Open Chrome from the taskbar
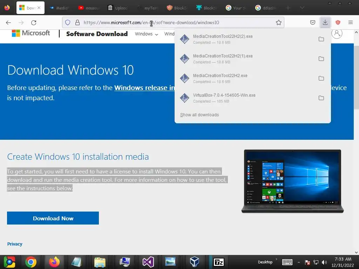 (x=31, y=262)
